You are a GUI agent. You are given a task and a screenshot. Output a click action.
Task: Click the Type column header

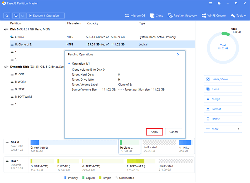click(x=142, y=23)
